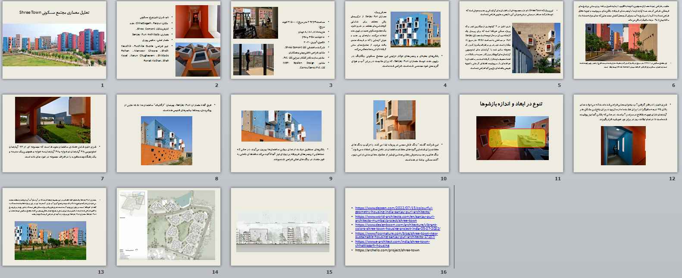Select slide 7 with the green lawn courtyard
Screen dimensions: 682x278
pos(54,133)
